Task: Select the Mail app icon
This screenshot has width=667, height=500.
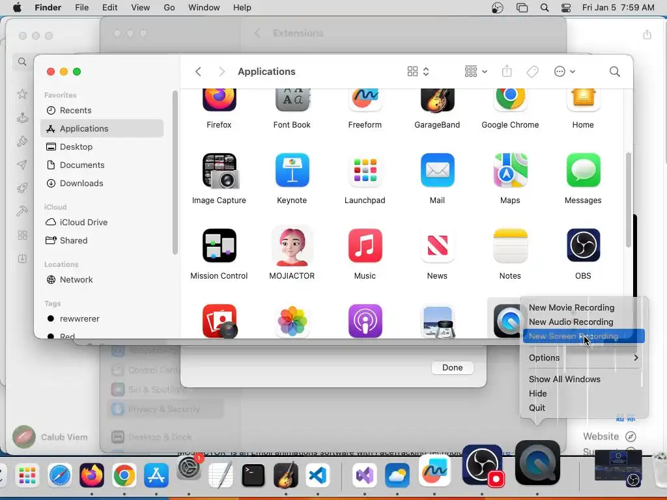Action: pyautogui.click(x=437, y=170)
